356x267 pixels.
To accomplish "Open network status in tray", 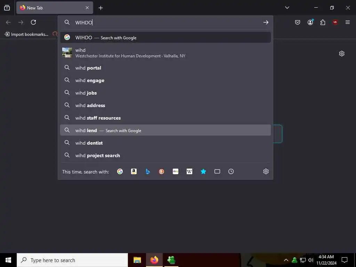I will click(x=303, y=260).
